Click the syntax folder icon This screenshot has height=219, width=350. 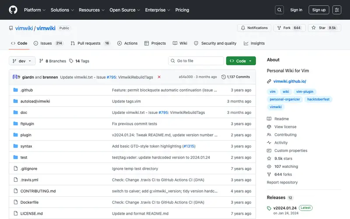coord(15,146)
